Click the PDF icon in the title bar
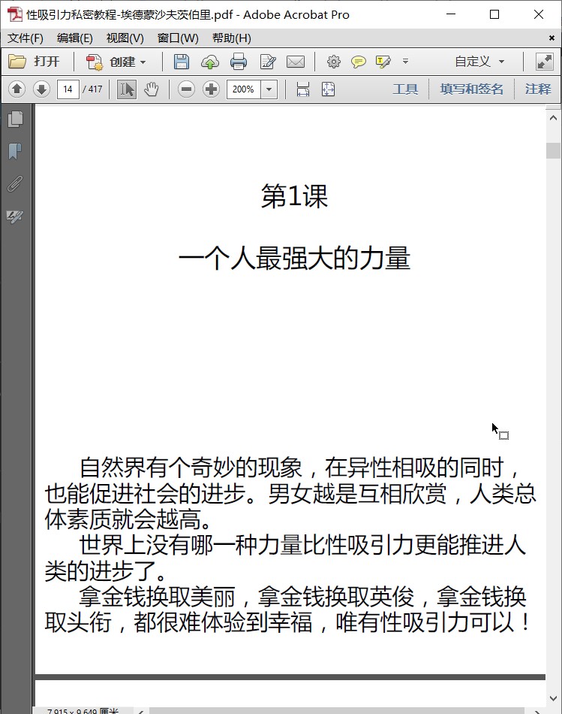The height and width of the screenshot is (714, 562). click(x=14, y=14)
